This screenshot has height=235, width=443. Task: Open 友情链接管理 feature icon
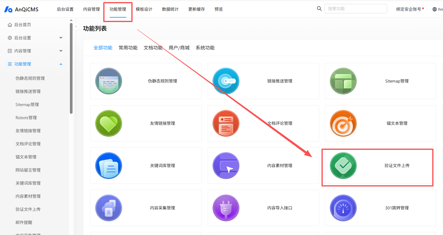(109, 123)
